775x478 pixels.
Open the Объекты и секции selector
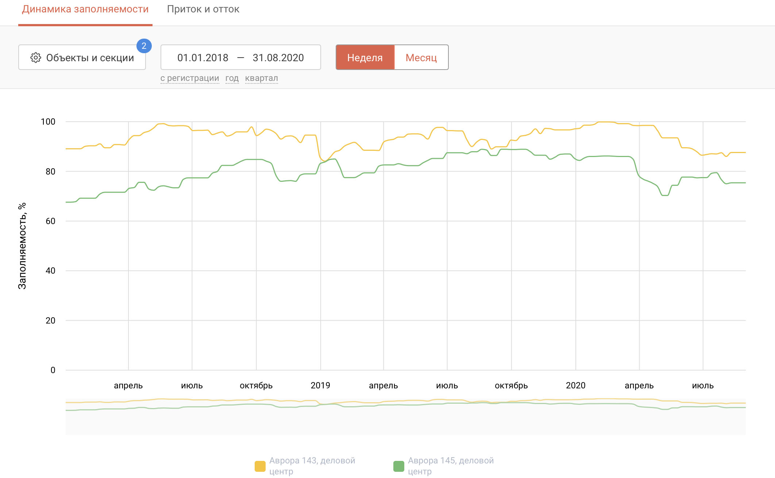tap(82, 57)
